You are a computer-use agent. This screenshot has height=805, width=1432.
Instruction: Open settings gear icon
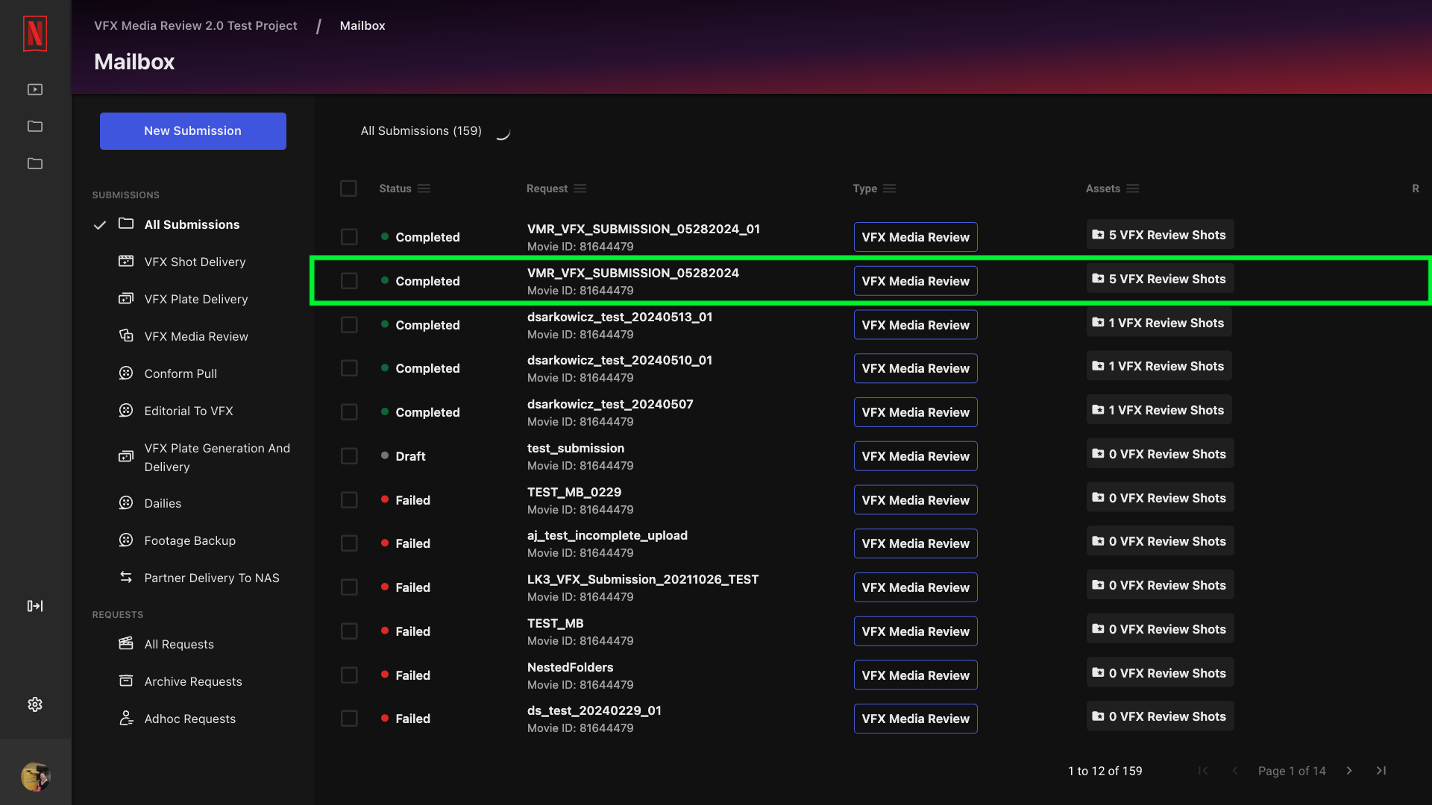point(35,704)
